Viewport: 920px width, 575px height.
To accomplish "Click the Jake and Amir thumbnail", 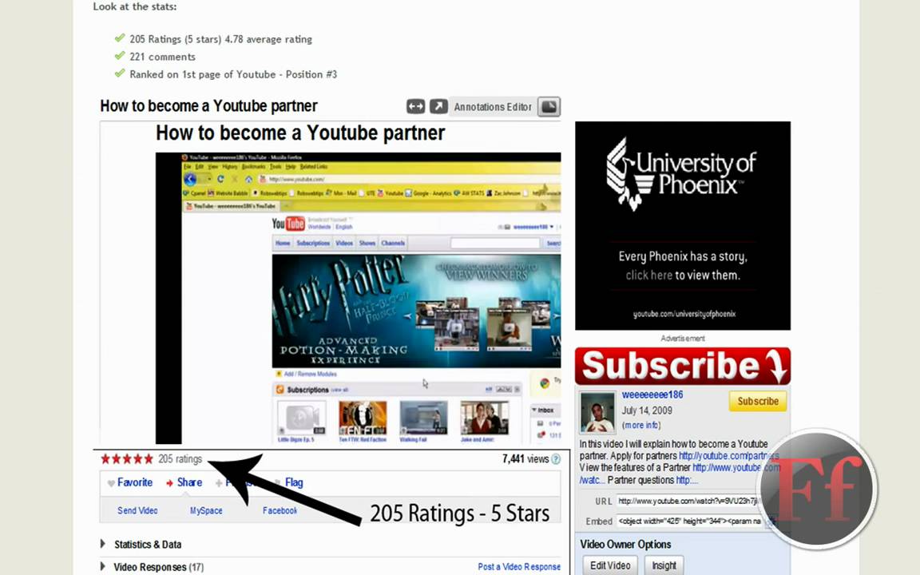I will (x=485, y=418).
